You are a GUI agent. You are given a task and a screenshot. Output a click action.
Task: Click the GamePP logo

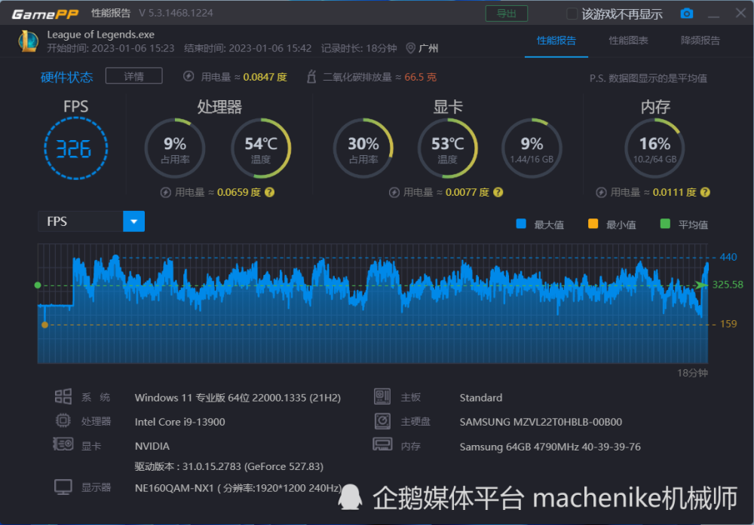tap(44, 14)
